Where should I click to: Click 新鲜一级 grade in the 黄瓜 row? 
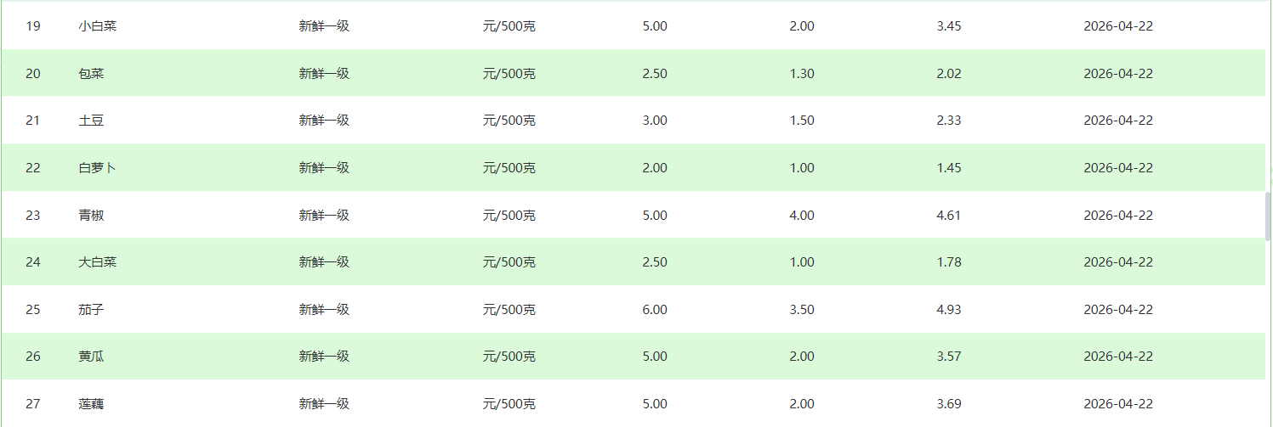[324, 357]
